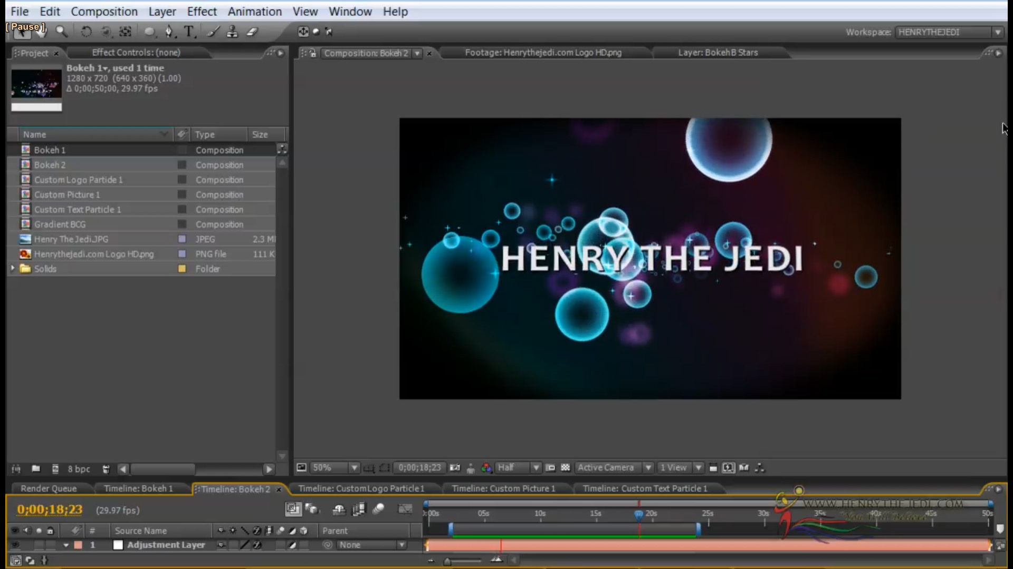Toggle visibility of Adjustment Layer
The image size is (1013, 569).
pos(15,545)
